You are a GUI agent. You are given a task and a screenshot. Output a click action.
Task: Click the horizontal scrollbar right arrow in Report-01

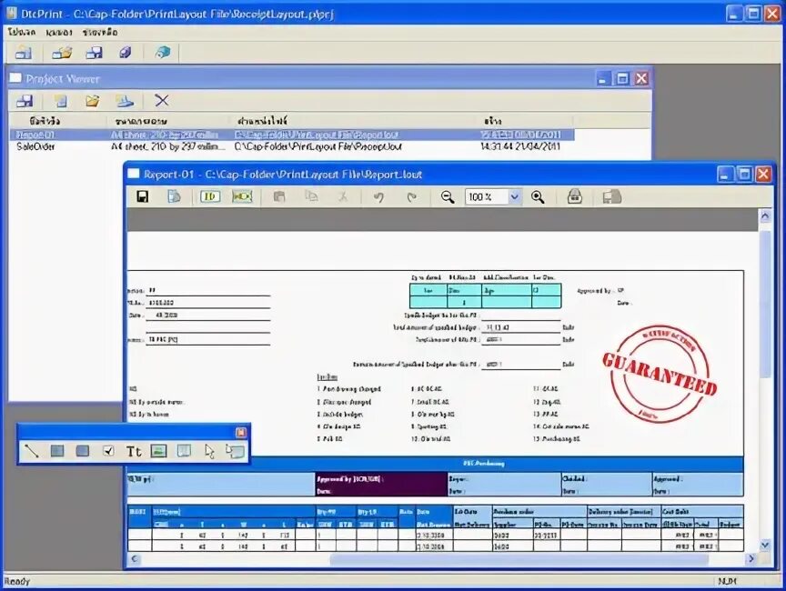751,558
